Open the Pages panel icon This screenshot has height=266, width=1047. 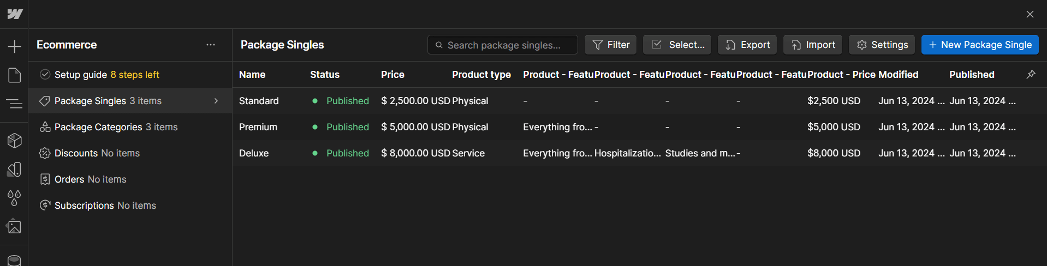[x=14, y=75]
